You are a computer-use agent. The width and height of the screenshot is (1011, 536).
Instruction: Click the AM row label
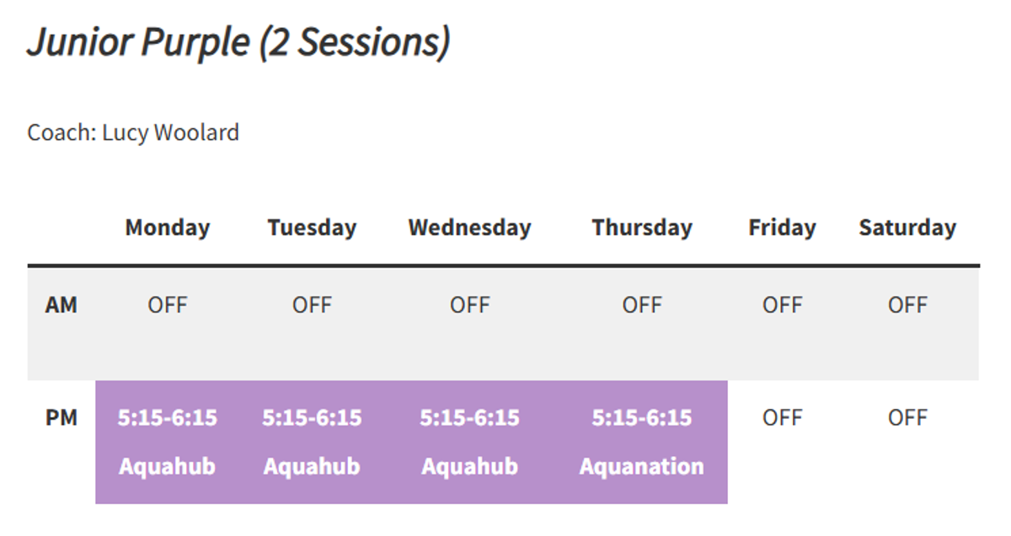point(62,305)
